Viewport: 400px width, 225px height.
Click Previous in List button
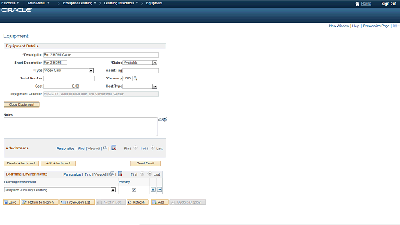point(77,202)
